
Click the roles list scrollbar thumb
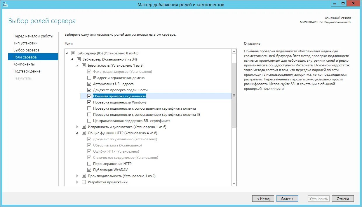click(234, 95)
